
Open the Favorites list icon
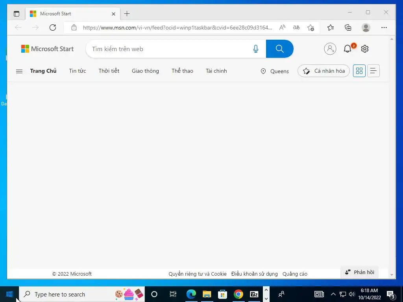(331, 28)
